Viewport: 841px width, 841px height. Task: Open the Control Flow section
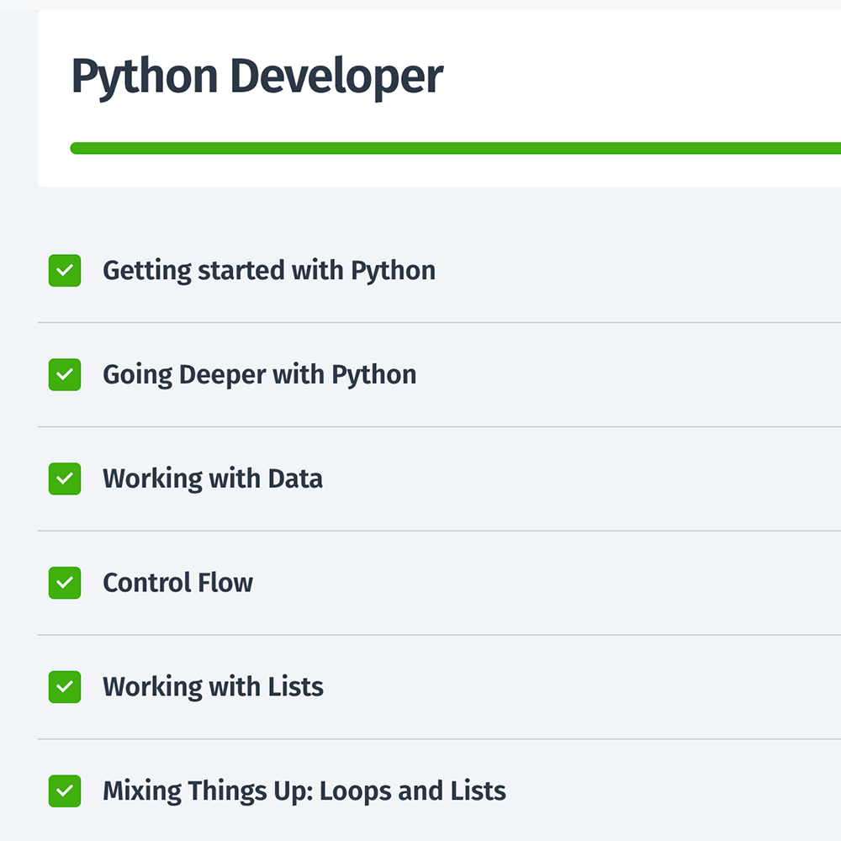point(177,583)
